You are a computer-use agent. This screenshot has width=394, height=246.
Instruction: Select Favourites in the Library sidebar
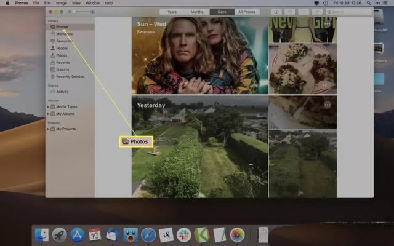pos(65,41)
